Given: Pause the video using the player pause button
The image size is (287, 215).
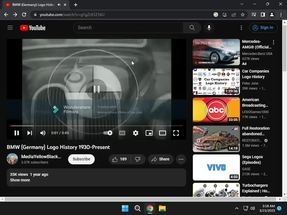Looking at the screenshot, I should pyautogui.click(x=17, y=133).
